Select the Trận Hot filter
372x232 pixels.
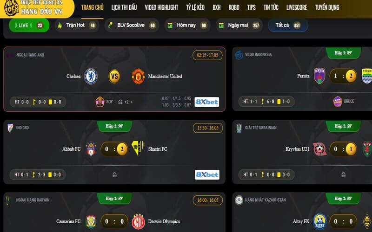pyautogui.click(x=77, y=25)
